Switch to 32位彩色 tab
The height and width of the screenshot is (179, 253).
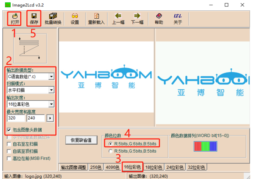point(197,167)
